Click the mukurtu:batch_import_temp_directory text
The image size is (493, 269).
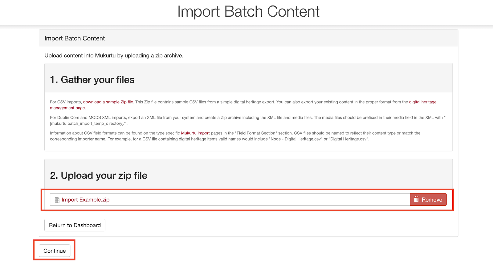coord(88,124)
